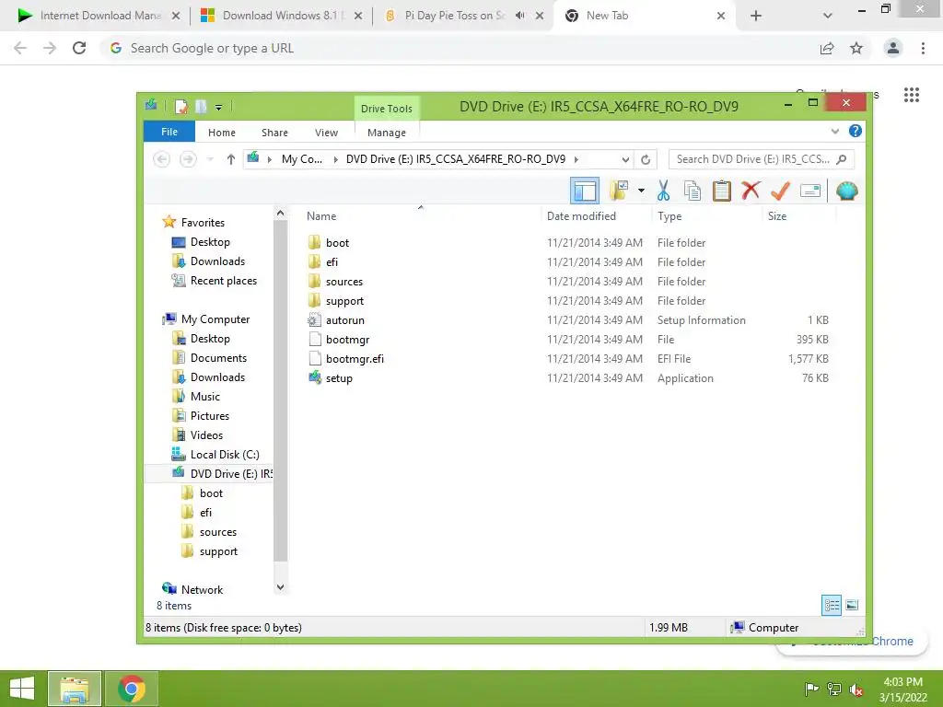
Task: Switch to Details view button
Action: coord(832,606)
